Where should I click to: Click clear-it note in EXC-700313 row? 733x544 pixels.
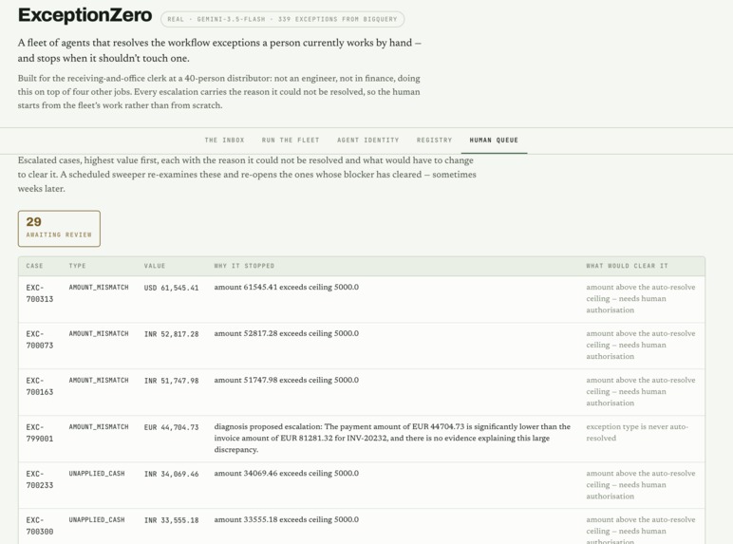click(x=641, y=298)
